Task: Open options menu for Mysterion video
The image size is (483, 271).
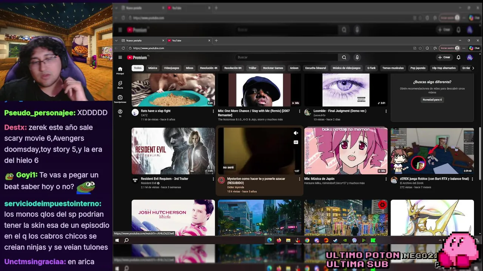Action: 300,179
